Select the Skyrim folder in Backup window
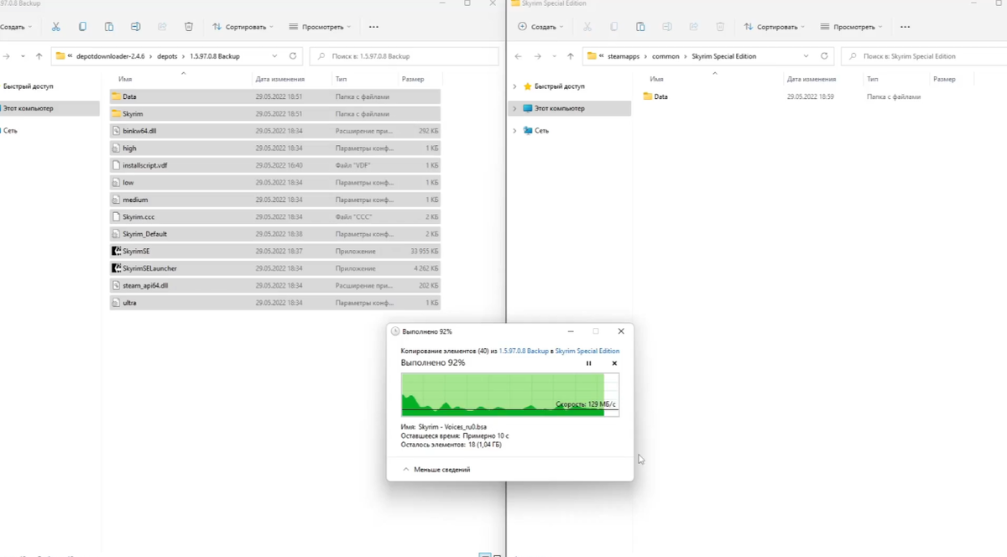The width and height of the screenshot is (1007, 557). point(274,113)
